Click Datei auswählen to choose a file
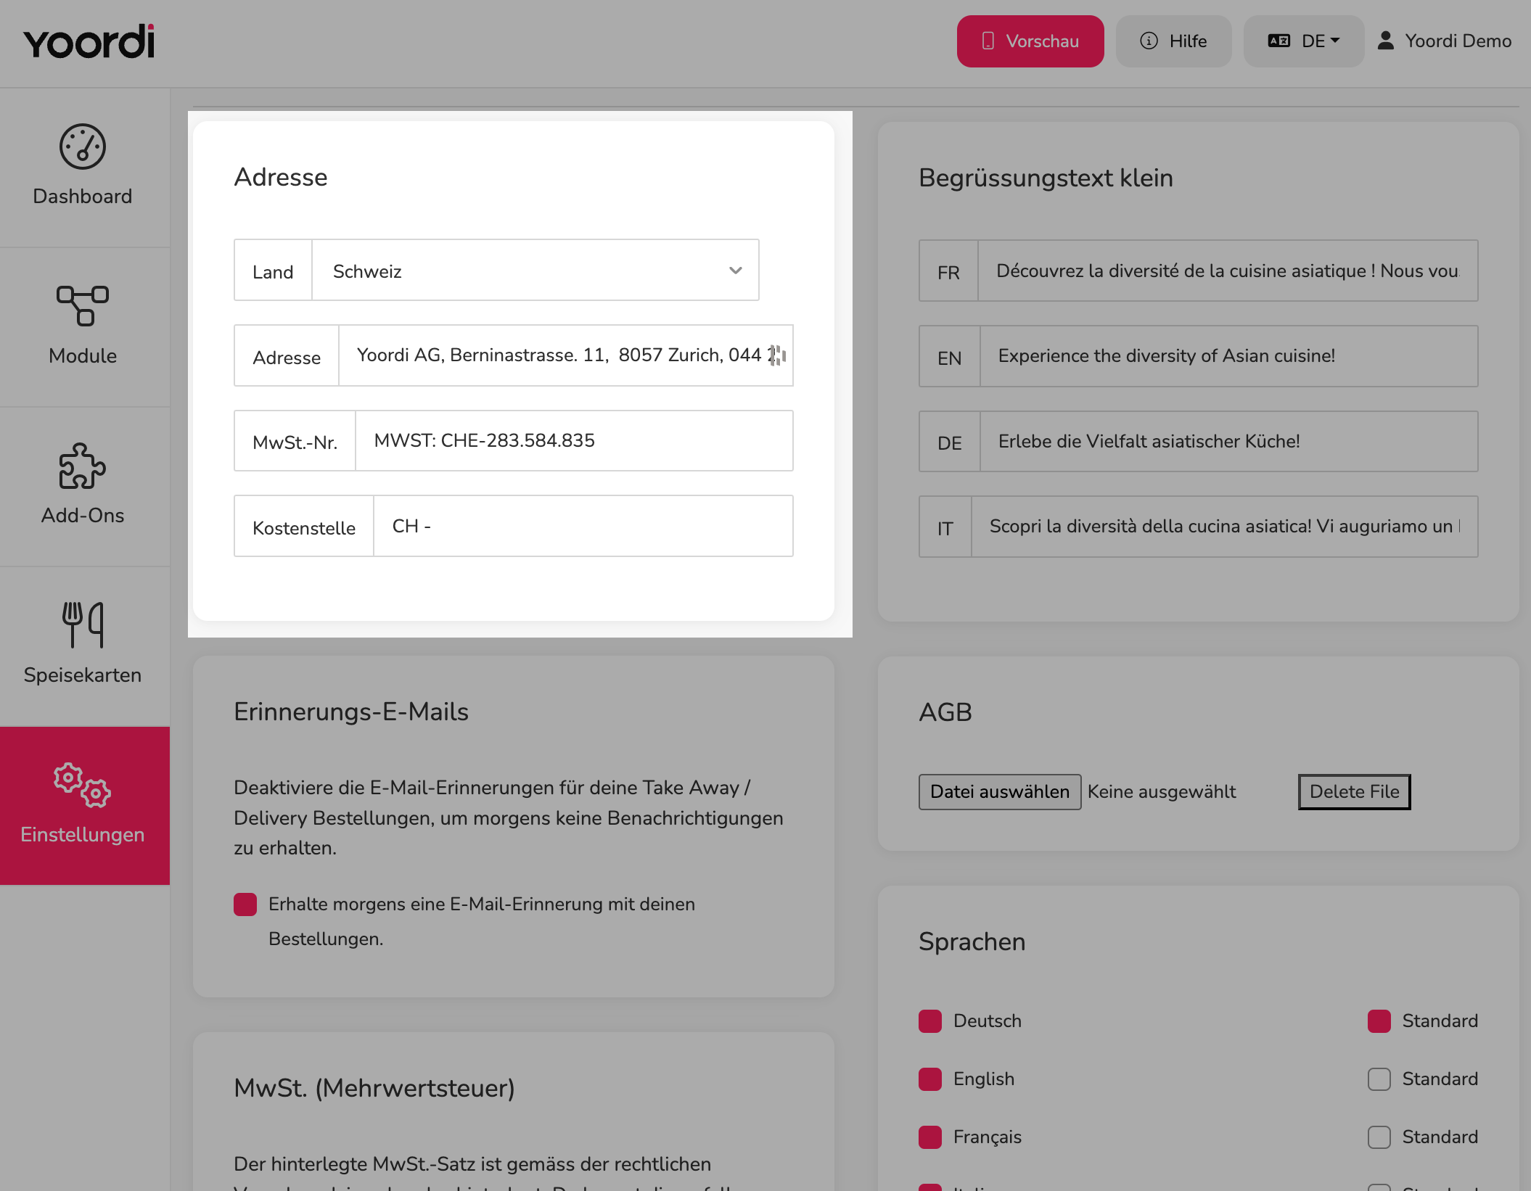 [x=1000, y=791]
